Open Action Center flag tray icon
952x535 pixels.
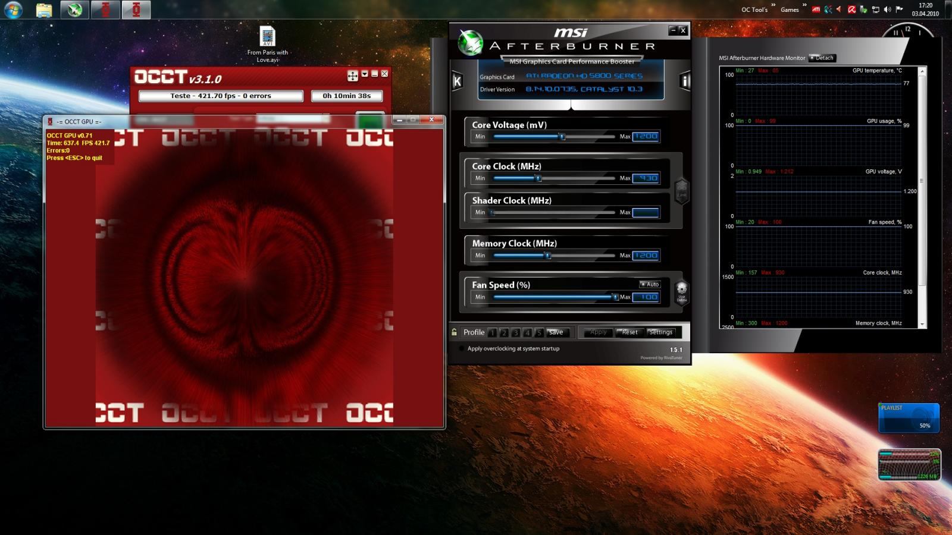coord(899,10)
